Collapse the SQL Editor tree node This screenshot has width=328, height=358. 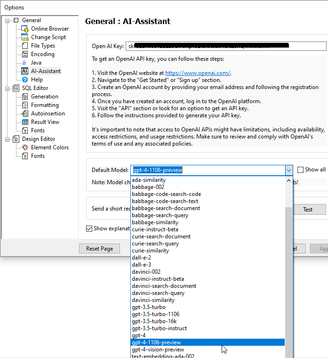pos(7,88)
